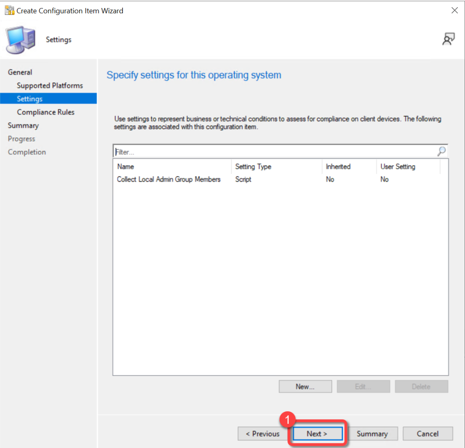Cancel the wizard
The width and height of the screenshot is (465, 448).
click(x=427, y=433)
